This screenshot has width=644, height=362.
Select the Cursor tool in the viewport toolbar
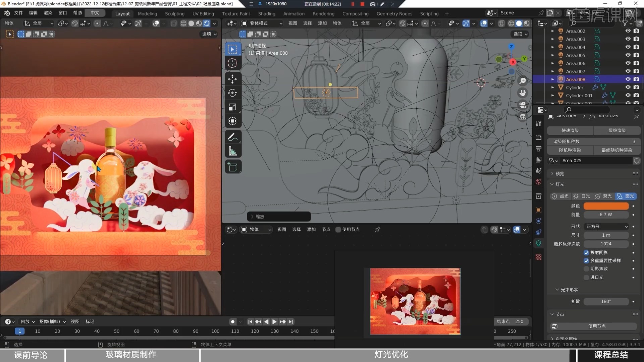click(x=232, y=63)
